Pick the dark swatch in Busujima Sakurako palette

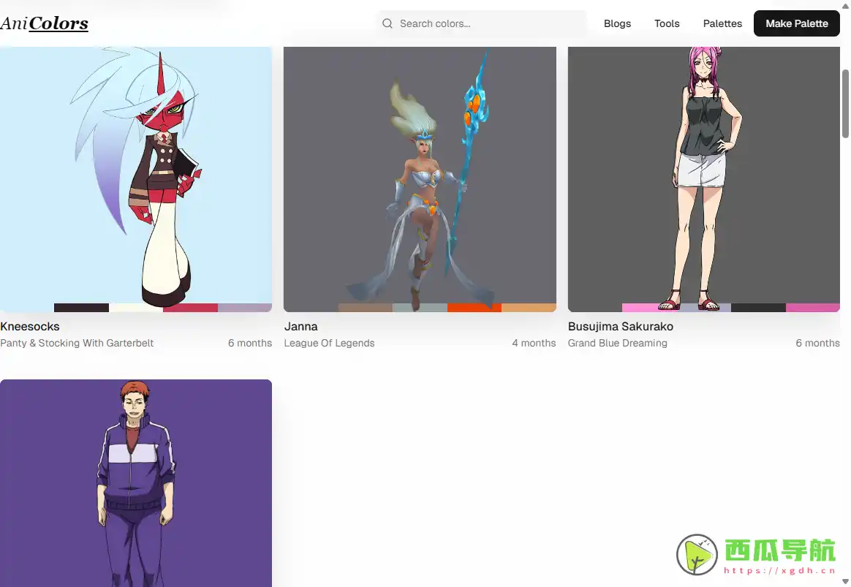pyautogui.click(x=758, y=308)
